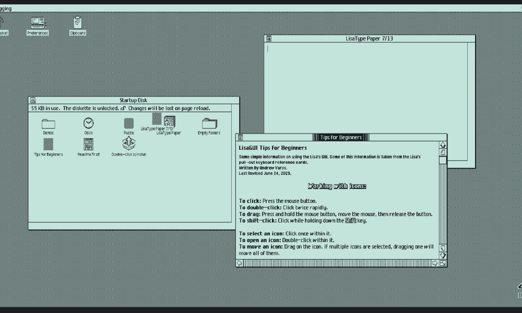Click the 'Working with icons:' heading
522x313 pixels.
click(x=337, y=186)
